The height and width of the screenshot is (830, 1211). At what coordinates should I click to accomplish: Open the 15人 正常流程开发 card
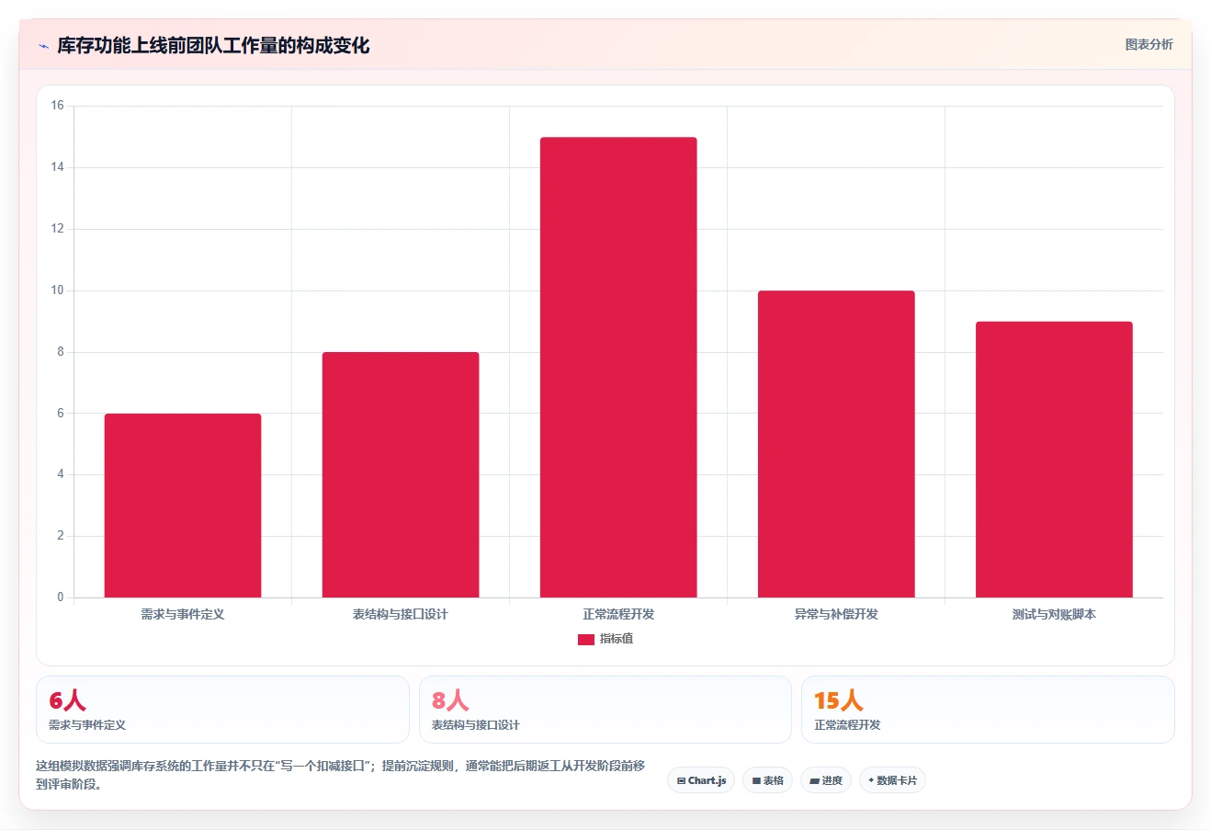(x=988, y=710)
